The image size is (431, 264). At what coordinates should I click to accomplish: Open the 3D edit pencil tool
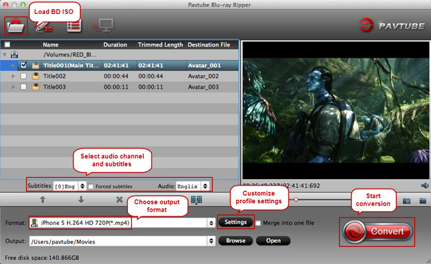click(x=44, y=27)
